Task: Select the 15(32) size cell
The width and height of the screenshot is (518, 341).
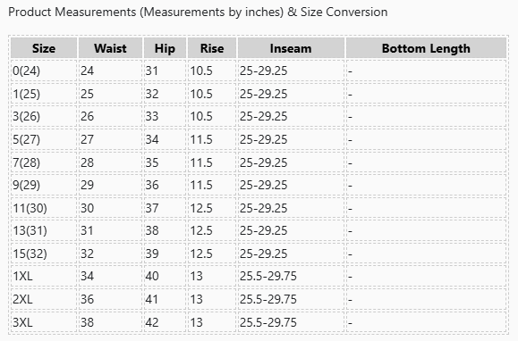Action: click(44, 254)
